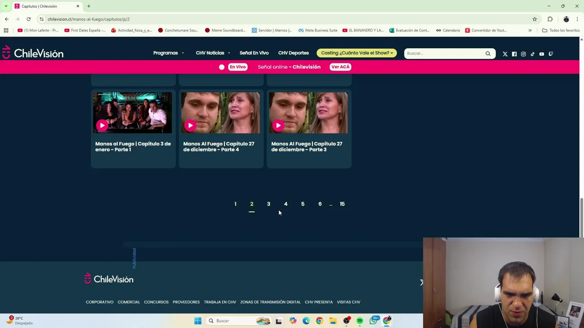This screenshot has width=584, height=328.
Task: Click the search magnifier icon in Buscar field
Action: tap(488, 53)
